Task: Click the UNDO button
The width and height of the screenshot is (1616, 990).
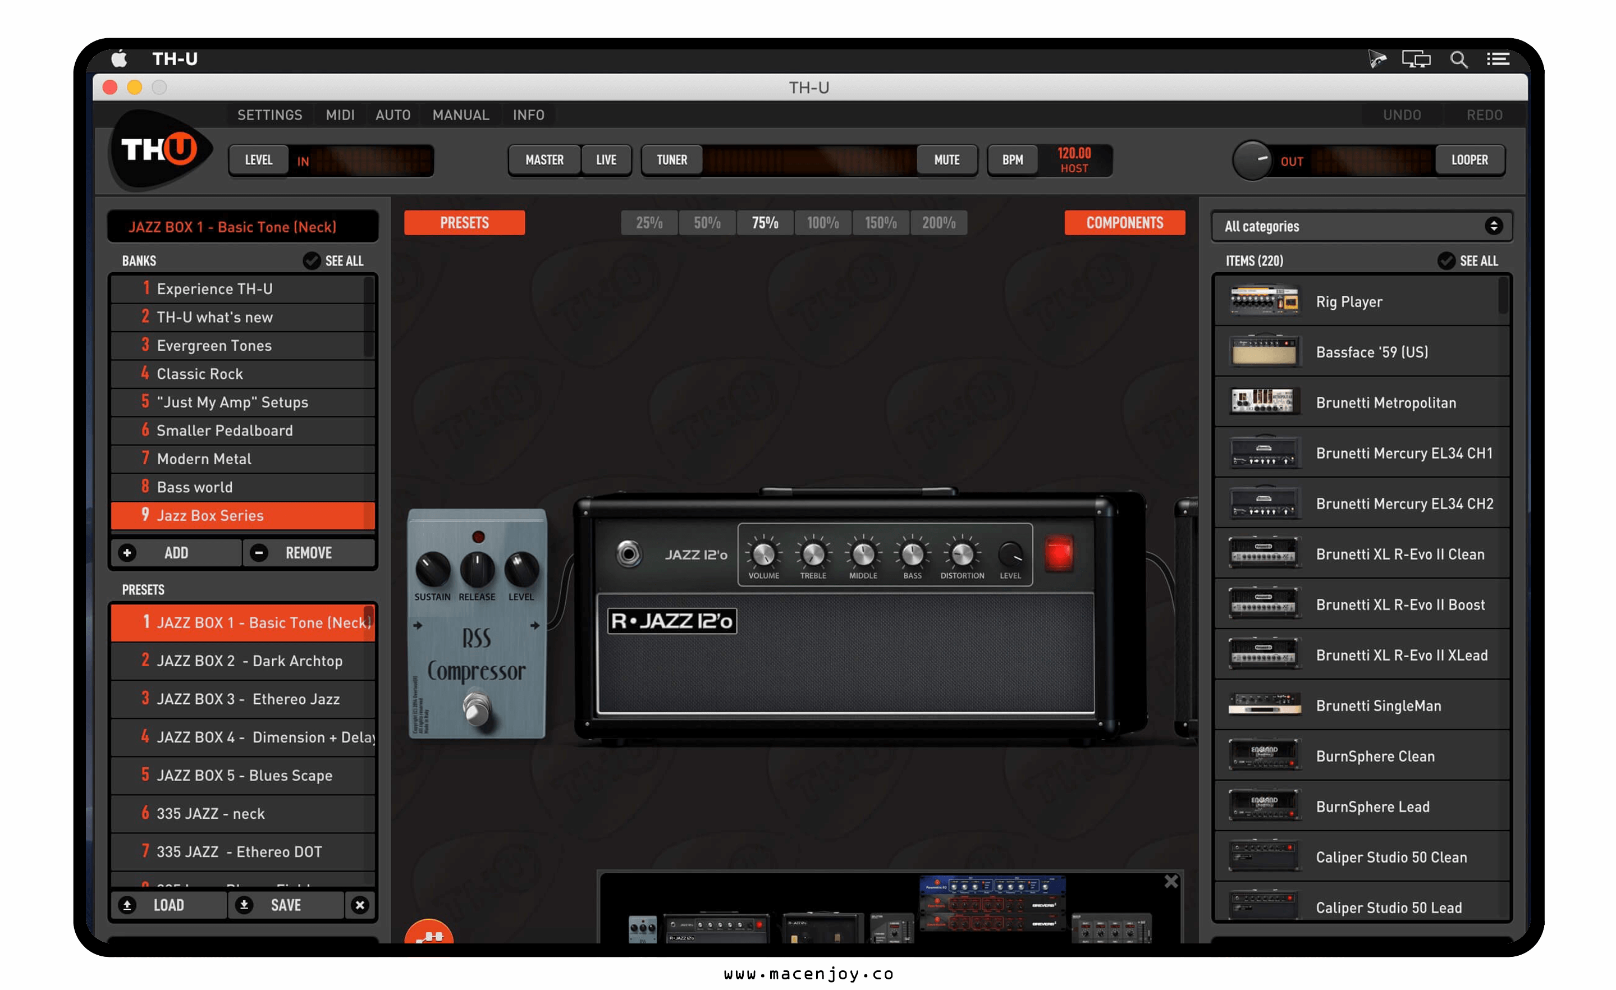Action: (1402, 114)
